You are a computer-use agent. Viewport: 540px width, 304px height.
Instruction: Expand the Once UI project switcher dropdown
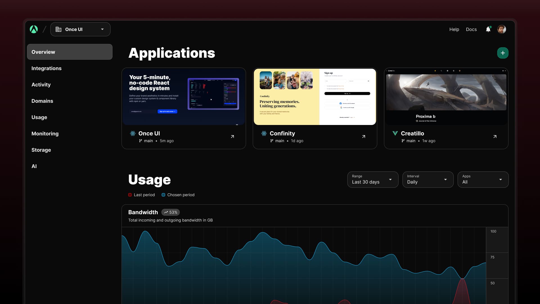tap(80, 29)
